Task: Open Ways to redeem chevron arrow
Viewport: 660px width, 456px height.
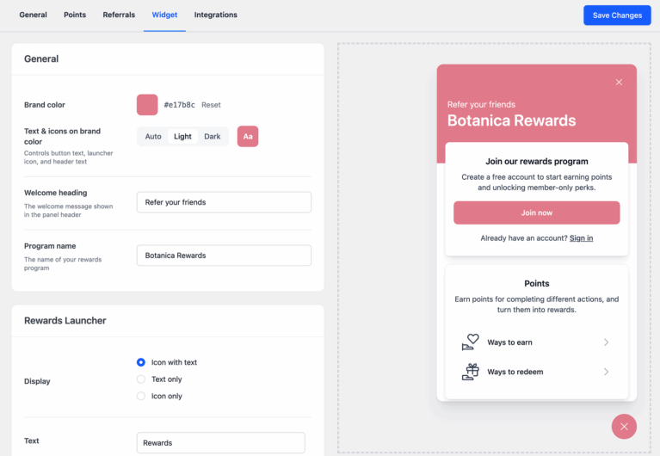Action: click(x=606, y=372)
